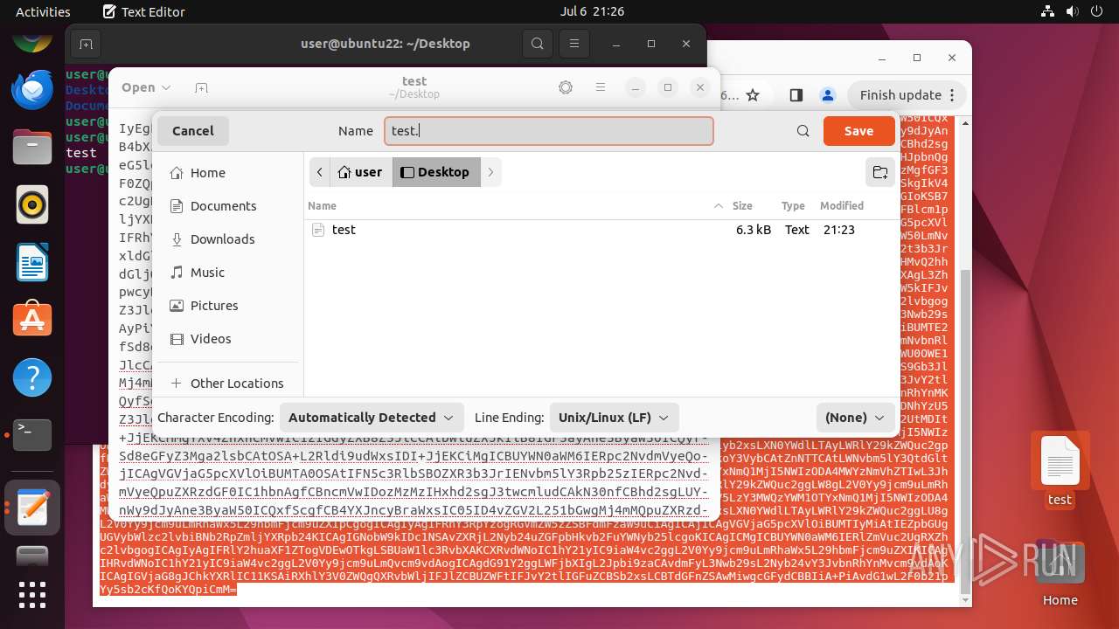Open the view options gear in Text Editor
Screen dimensions: 1119x629
[566, 87]
